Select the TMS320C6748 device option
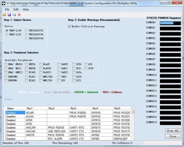The width and height of the screenshot is (184, 147). pos(26,39)
